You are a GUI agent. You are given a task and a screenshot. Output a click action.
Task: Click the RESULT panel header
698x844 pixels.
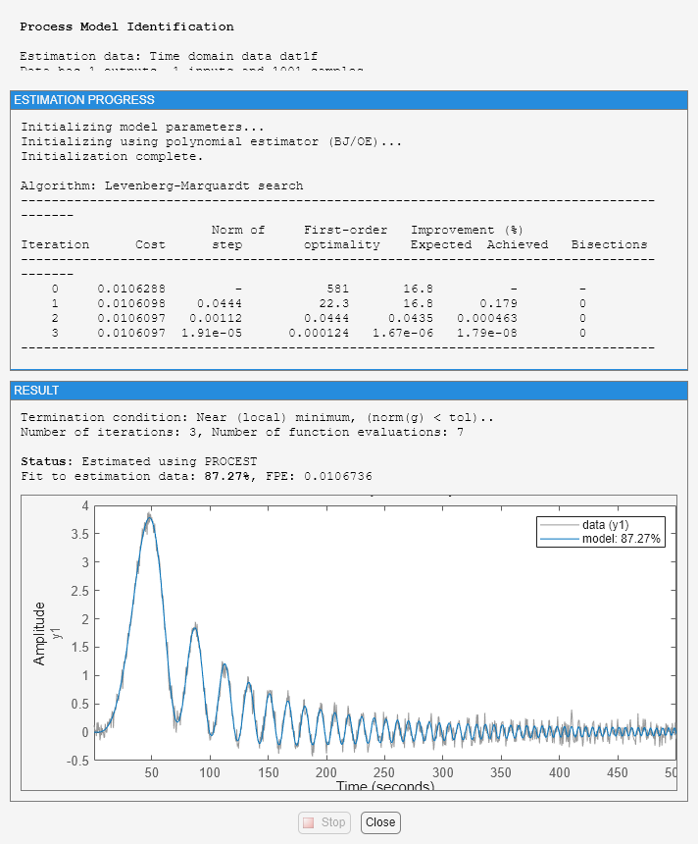(x=348, y=391)
